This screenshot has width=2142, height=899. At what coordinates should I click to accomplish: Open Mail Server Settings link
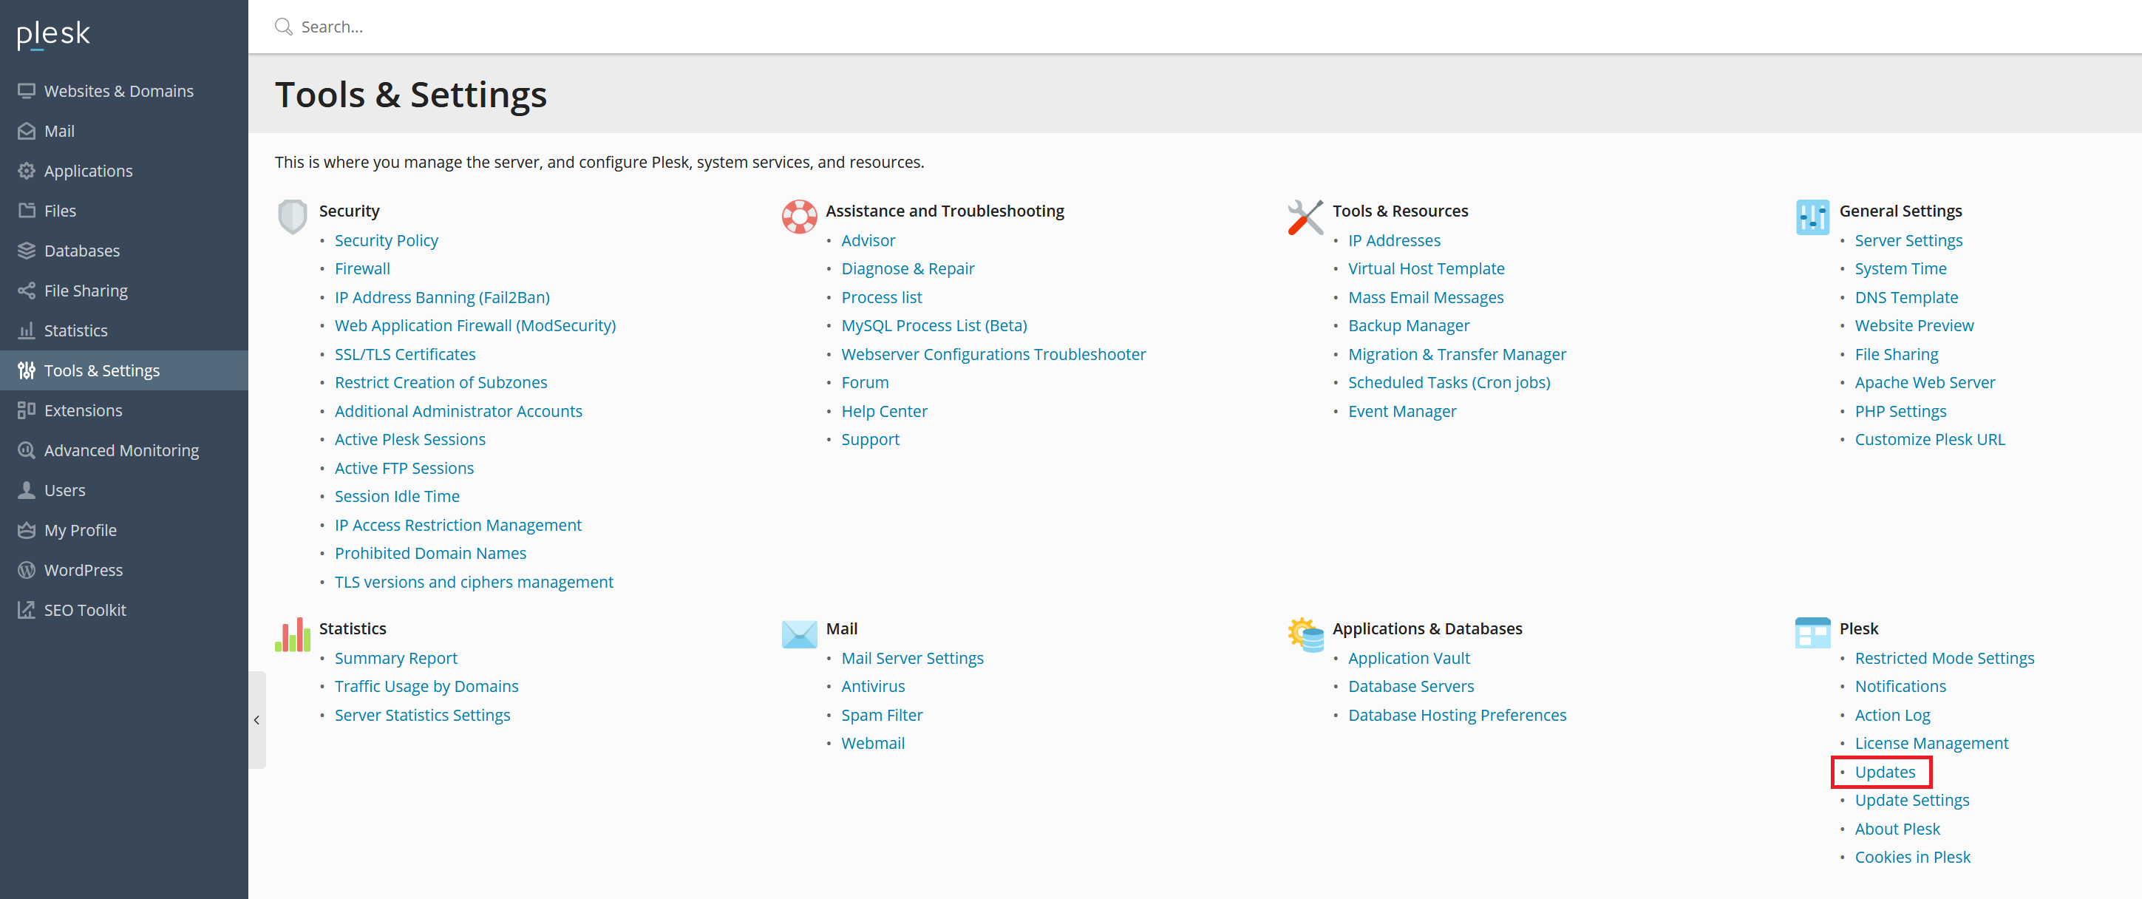click(912, 658)
